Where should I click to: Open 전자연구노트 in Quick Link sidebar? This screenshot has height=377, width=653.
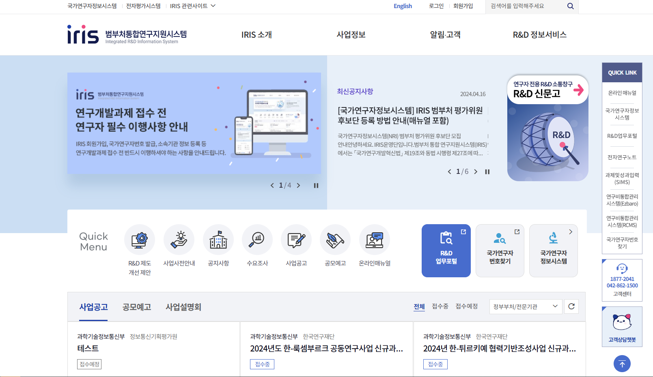coord(622,157)
